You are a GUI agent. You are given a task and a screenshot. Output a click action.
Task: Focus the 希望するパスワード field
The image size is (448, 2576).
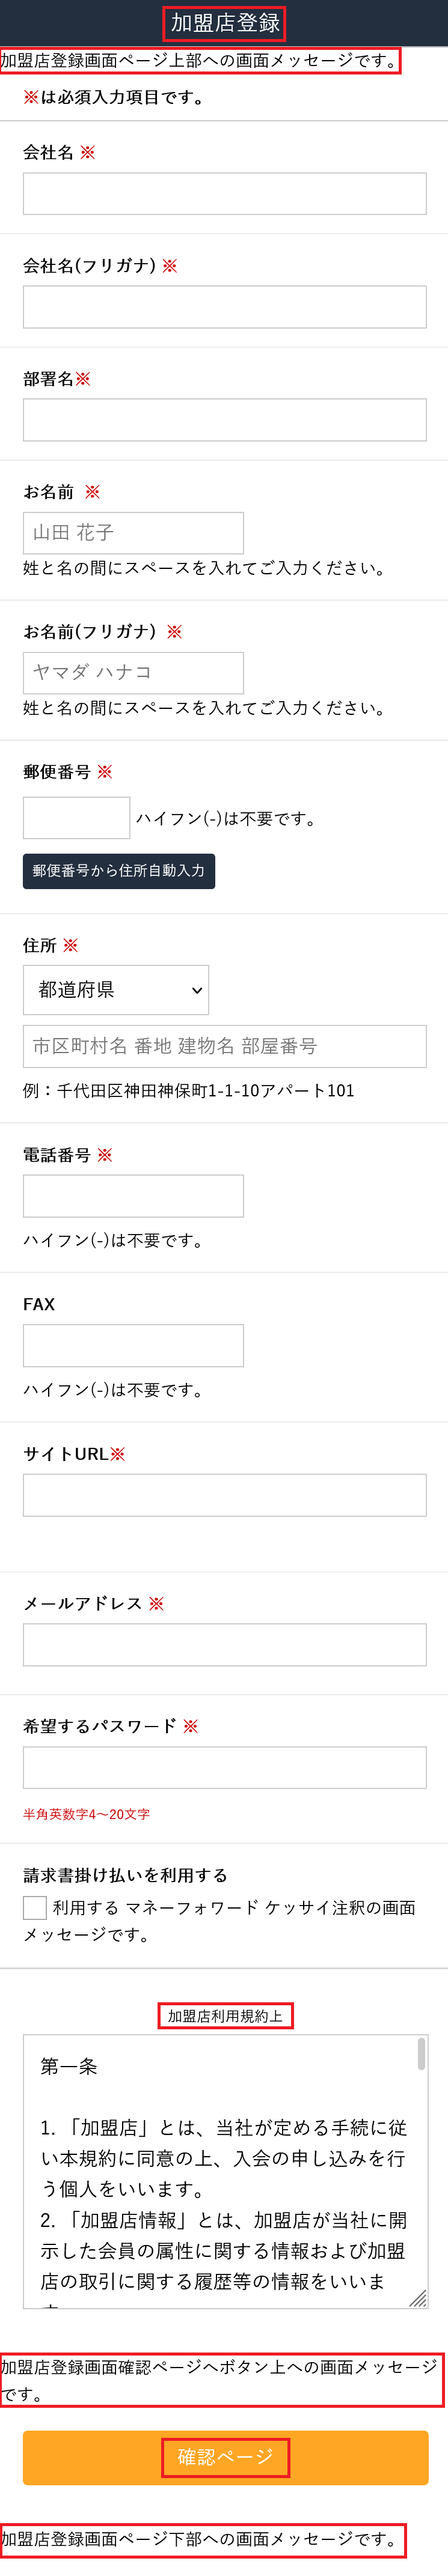224,1768
